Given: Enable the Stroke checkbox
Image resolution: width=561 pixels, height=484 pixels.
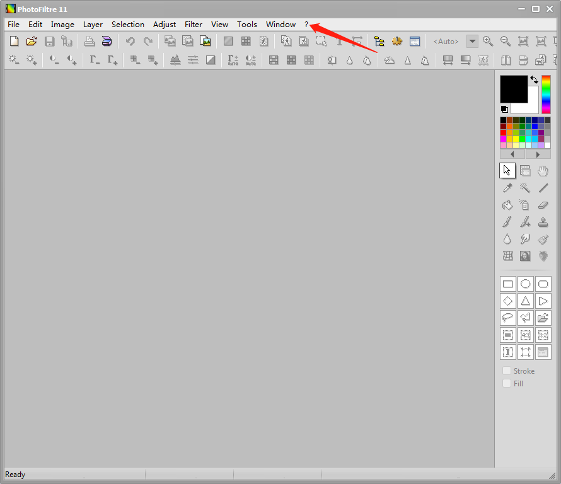Looking at the screenshot, I should pos(507,371).
